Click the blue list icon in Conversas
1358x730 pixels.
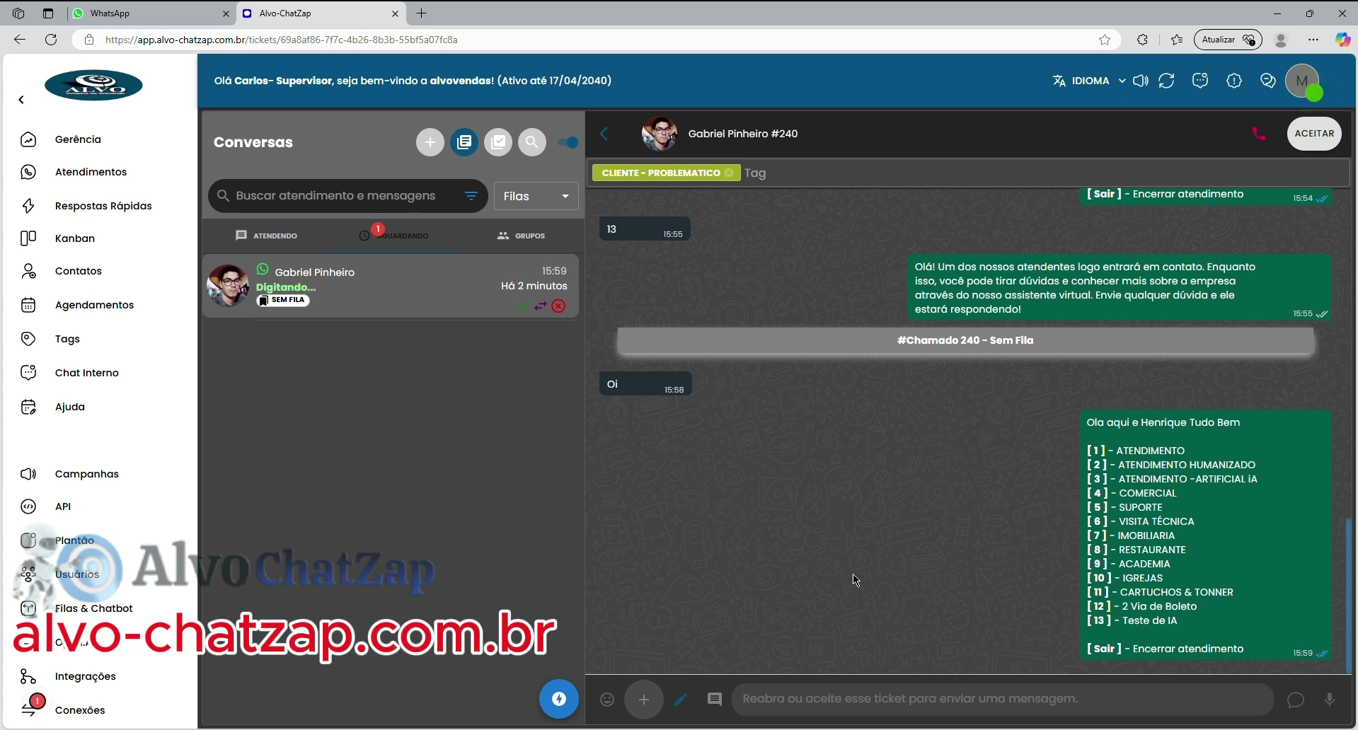coord(464,142)
